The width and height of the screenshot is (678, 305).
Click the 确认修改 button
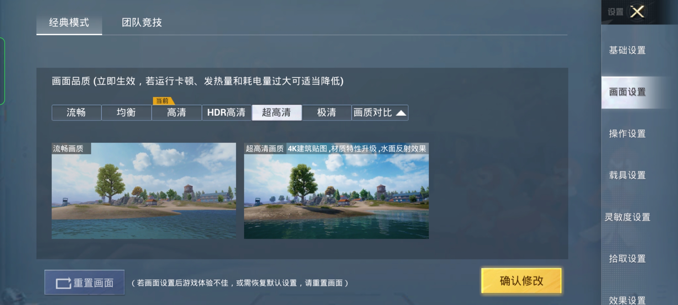[x=521, y=281]
